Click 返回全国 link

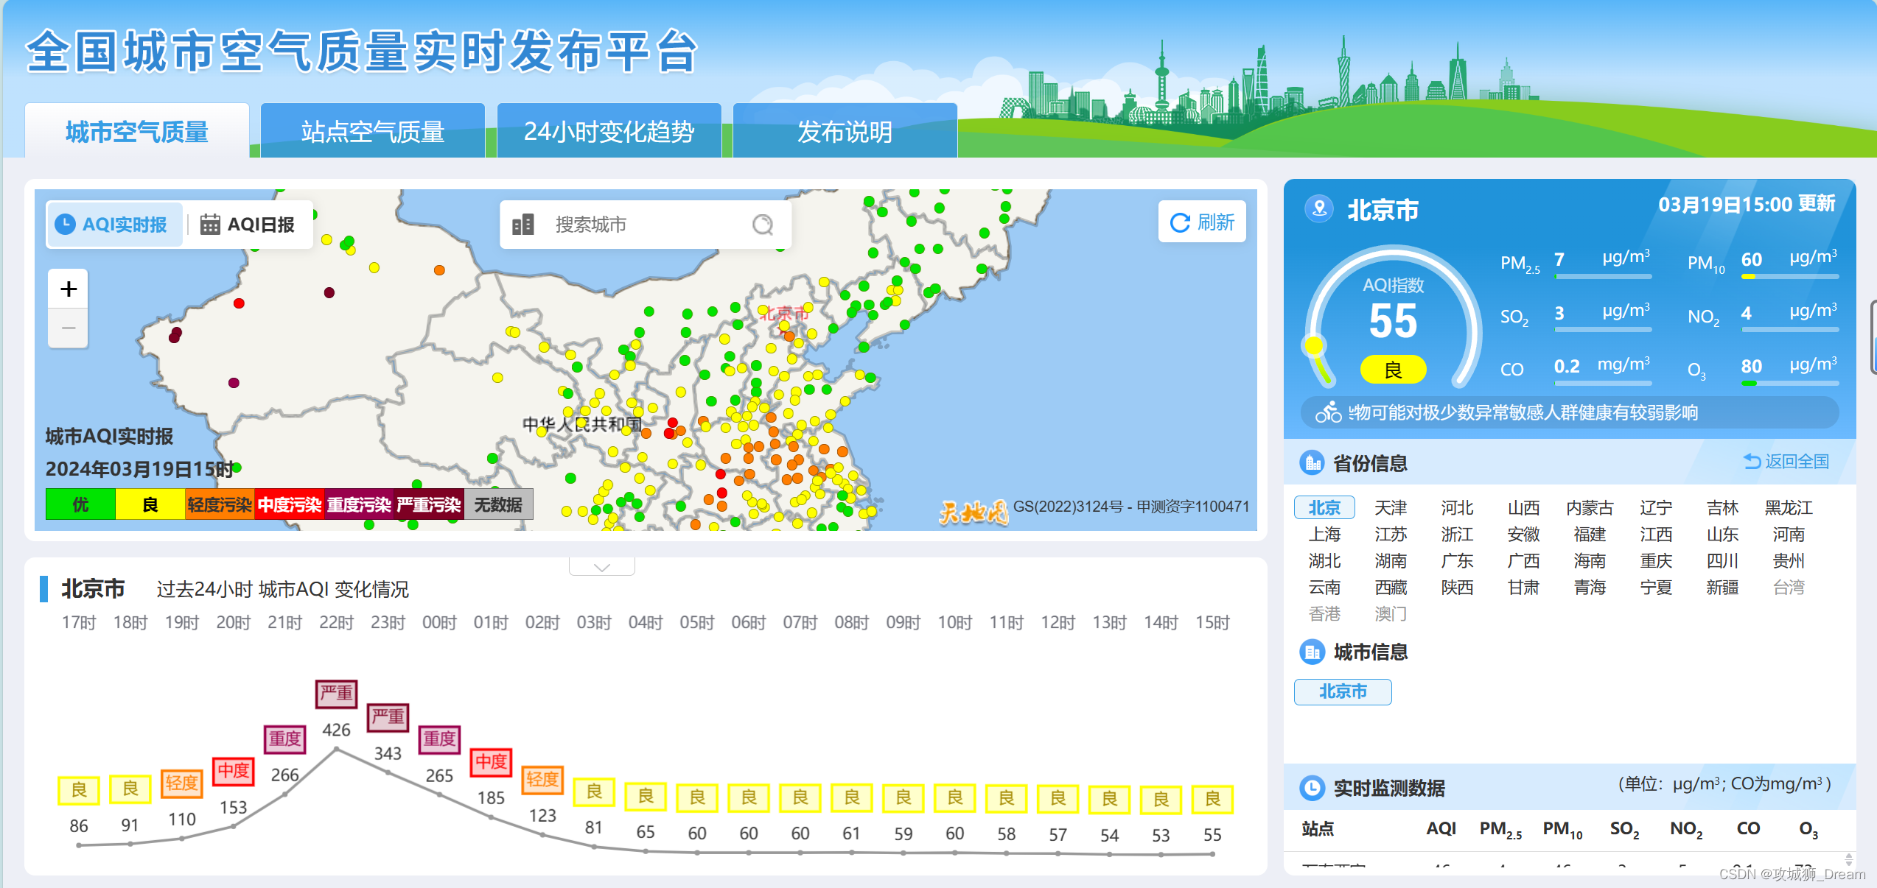(x=1786, y=462)
